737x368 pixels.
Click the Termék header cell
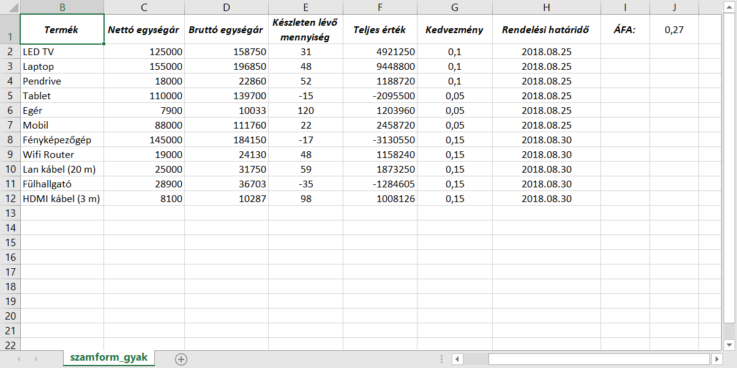[62, 29]
